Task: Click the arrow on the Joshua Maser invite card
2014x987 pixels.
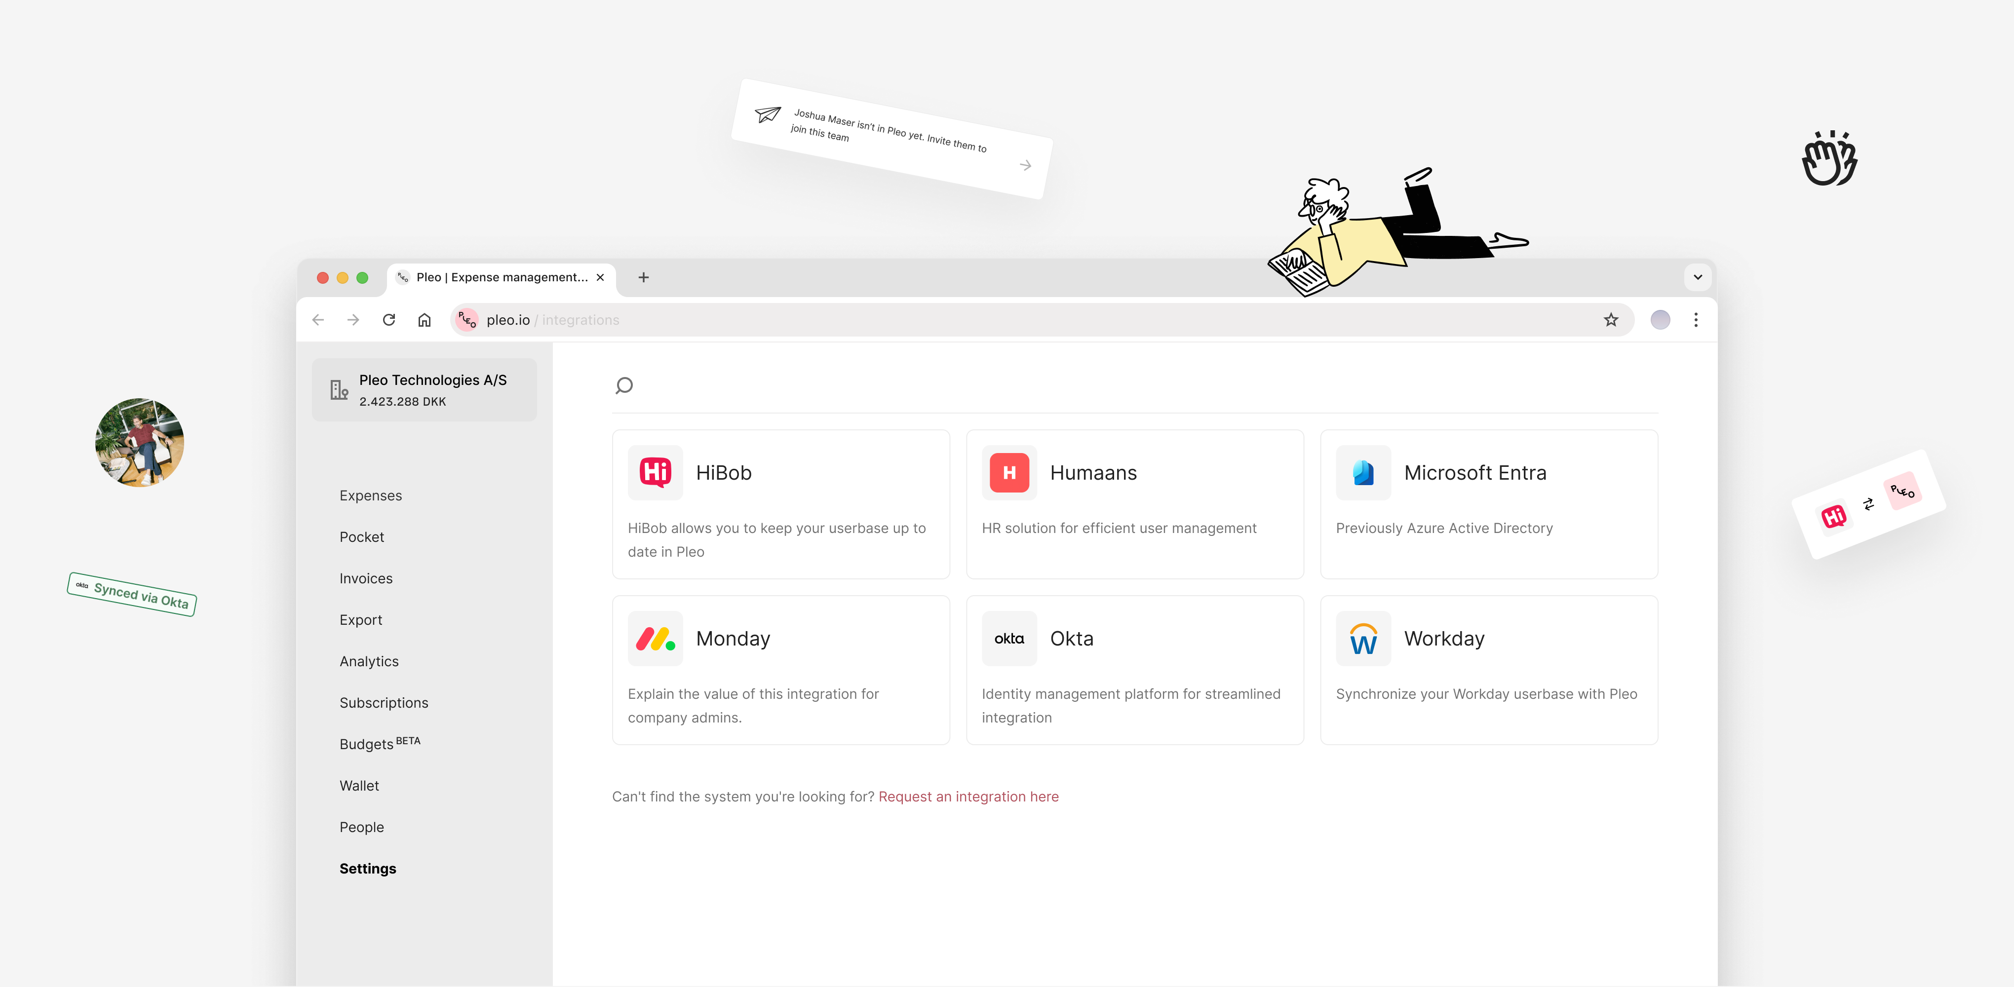Action: coord(1025,166)
